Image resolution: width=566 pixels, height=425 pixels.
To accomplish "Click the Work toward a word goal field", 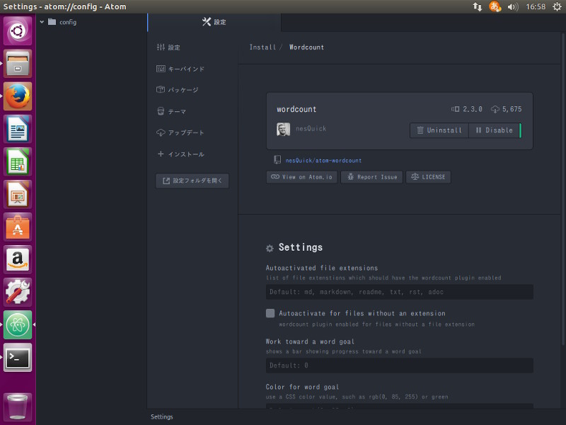I will coord(400,365).
